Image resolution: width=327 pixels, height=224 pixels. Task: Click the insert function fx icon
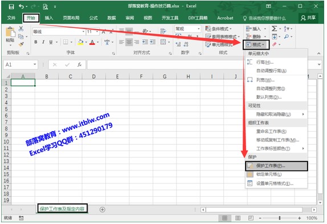pyautogui.click(x=79, y=65)
